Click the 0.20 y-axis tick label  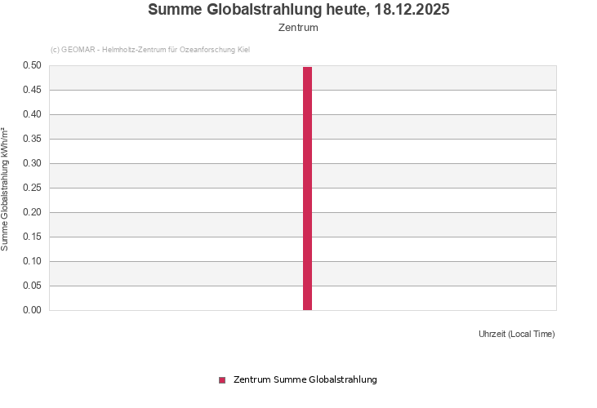click(32, 212)
